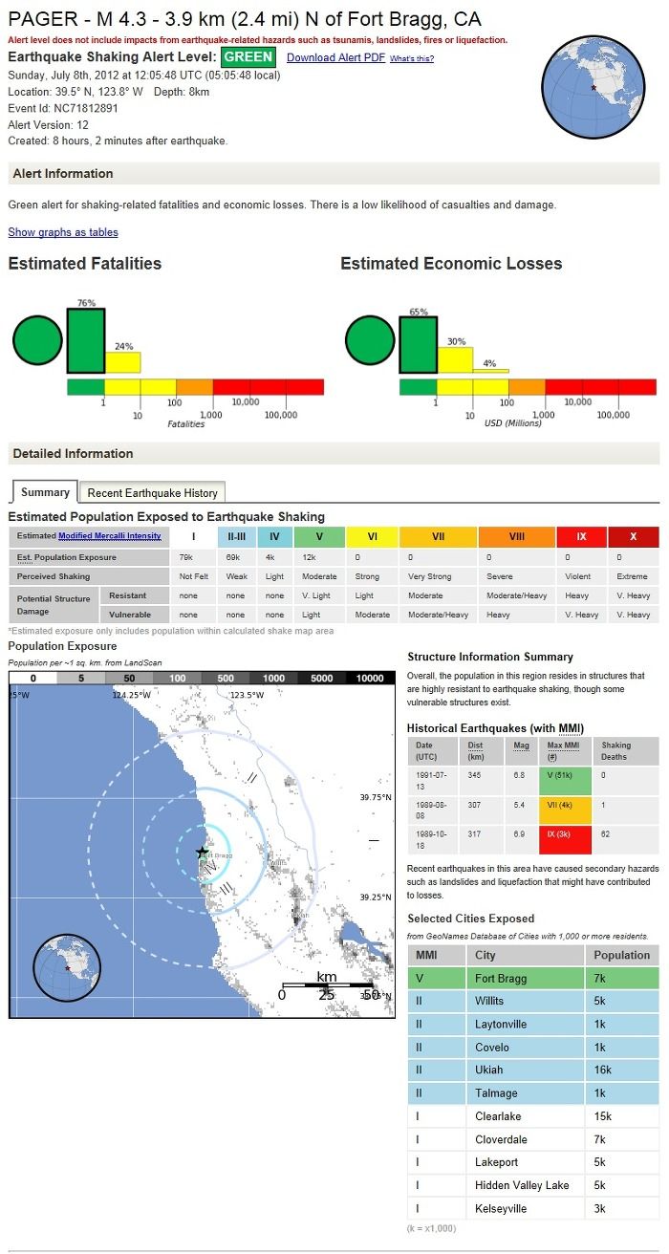Click the 65% green economic losses bar
The height and width of the screenshot is (1254, 669).
[419, 344]
